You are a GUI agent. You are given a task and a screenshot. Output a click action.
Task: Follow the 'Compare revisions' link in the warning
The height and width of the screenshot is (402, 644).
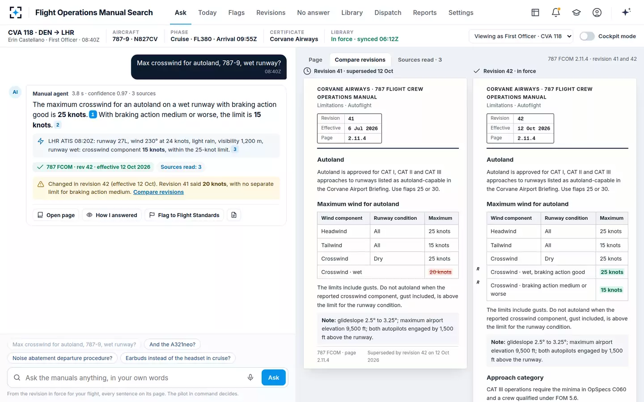coord(158,192)
